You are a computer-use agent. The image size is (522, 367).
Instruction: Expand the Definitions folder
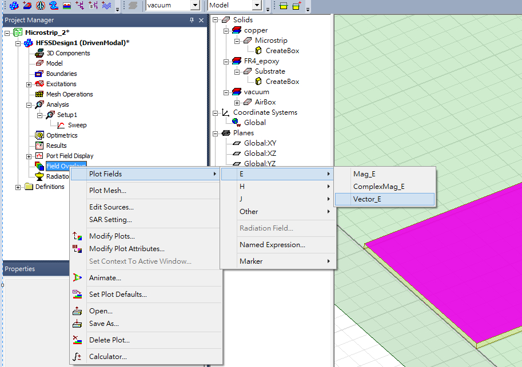pos(18,187)
